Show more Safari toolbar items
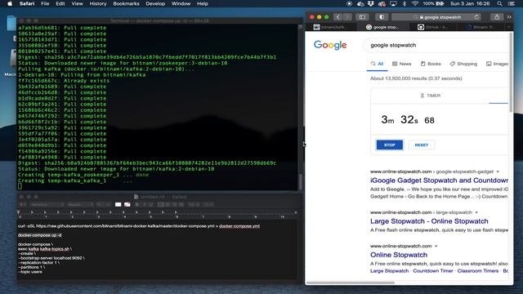 509,17
